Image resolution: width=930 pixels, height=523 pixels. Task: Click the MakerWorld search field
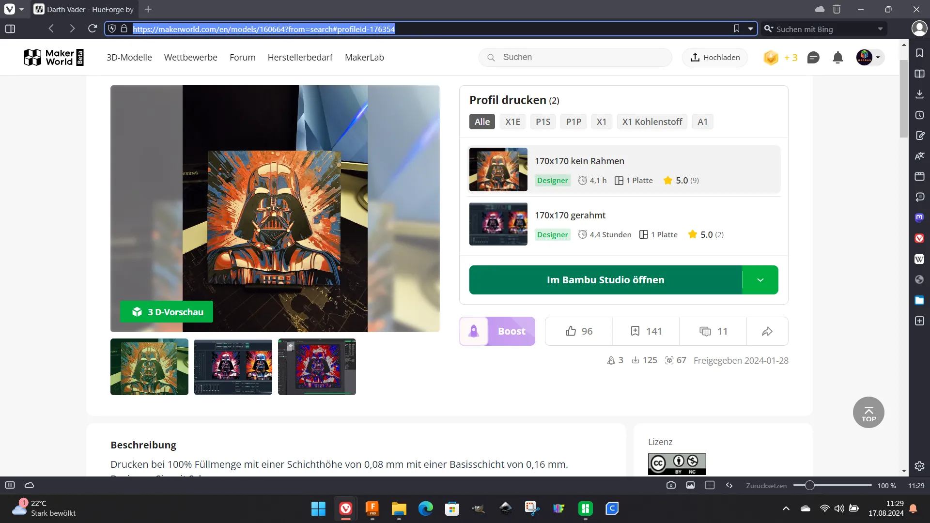[575, 57]
